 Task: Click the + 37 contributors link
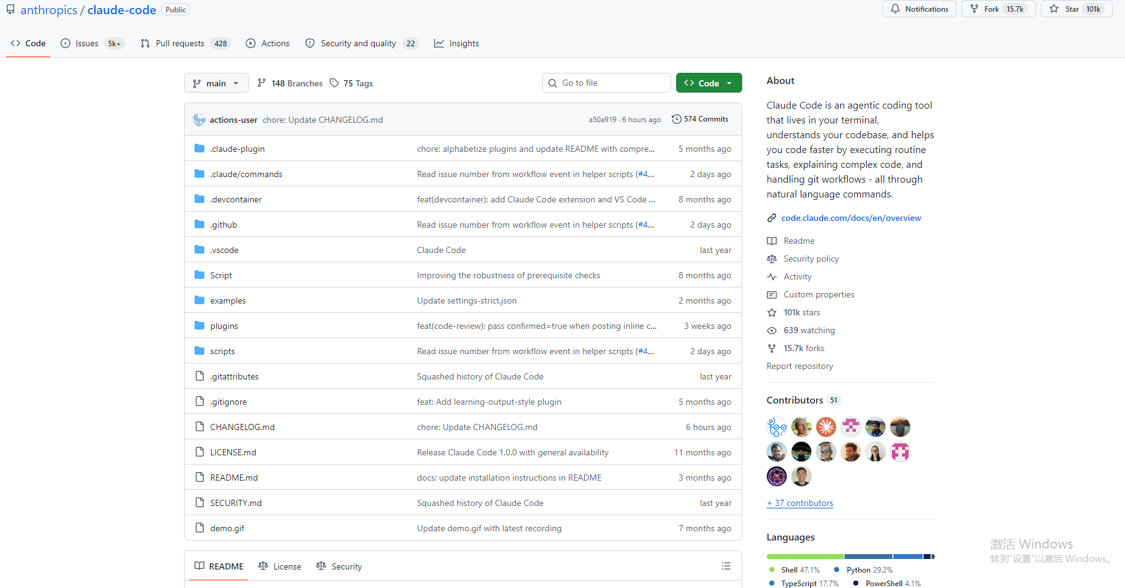point(800,503)
